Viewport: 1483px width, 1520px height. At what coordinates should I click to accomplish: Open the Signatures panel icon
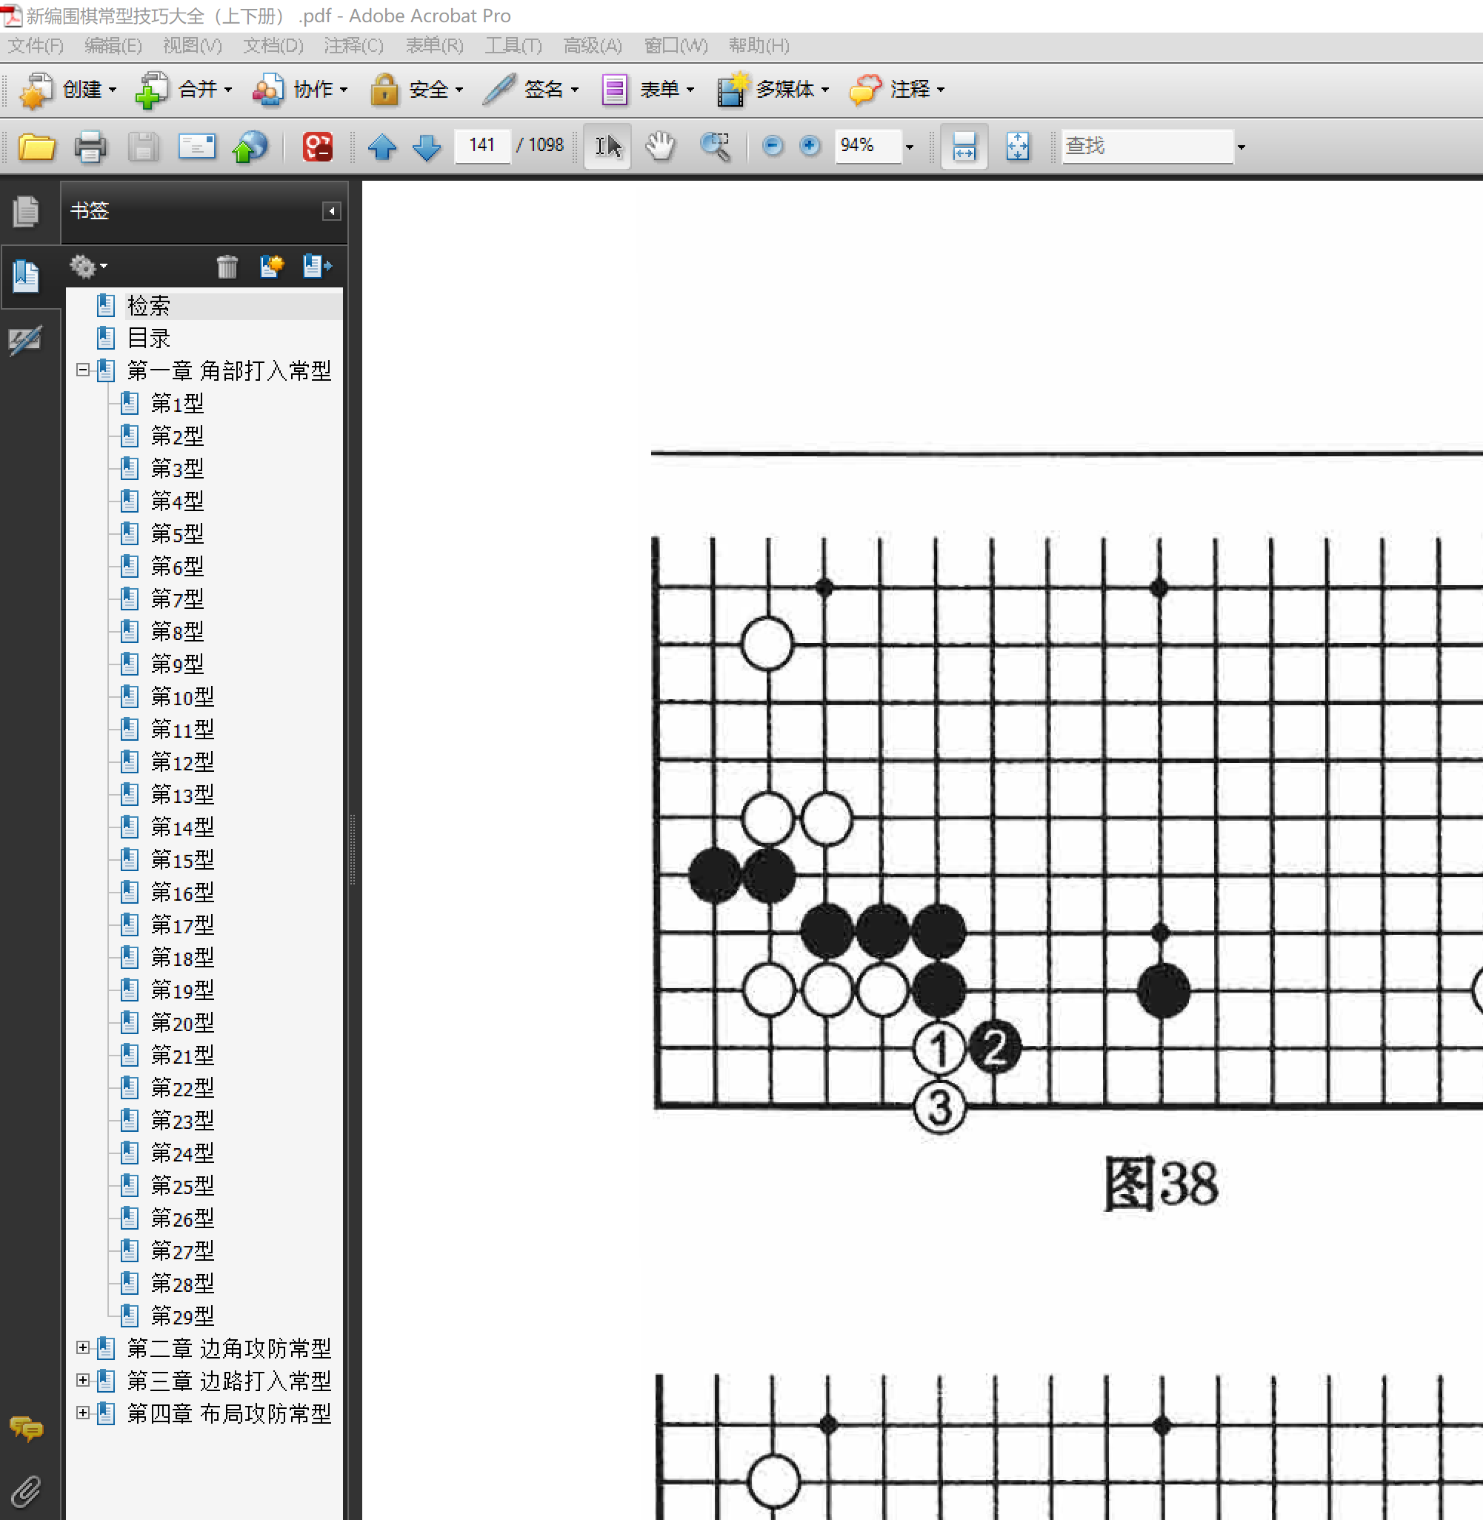click(26, 340)
